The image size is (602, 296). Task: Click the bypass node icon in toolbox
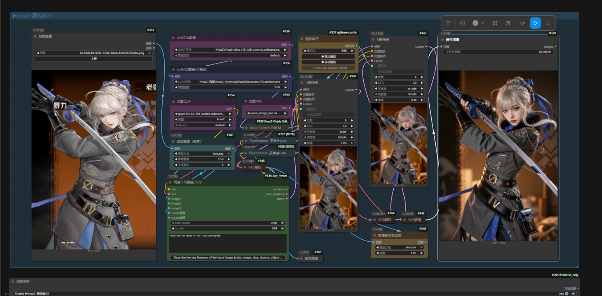point(508,23)
